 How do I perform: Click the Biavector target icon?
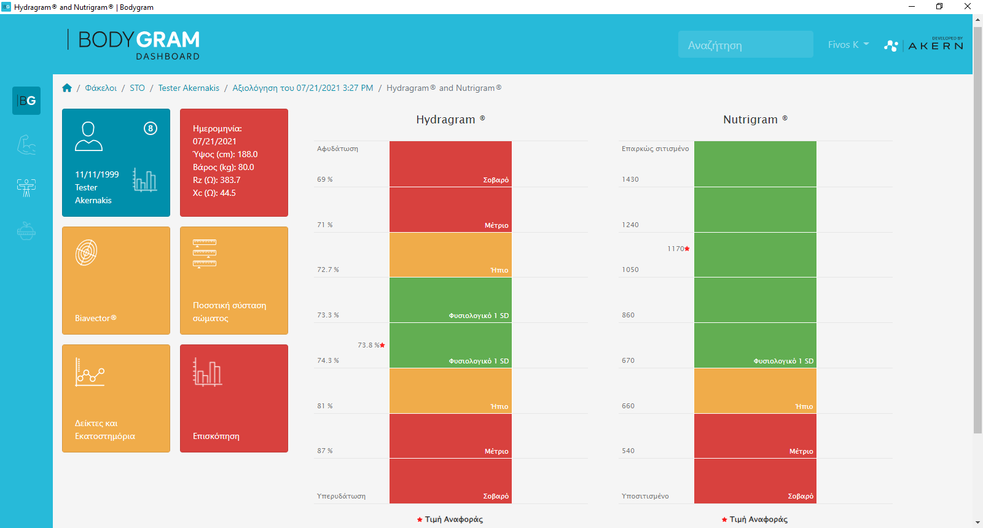click(x=87, y=252)
